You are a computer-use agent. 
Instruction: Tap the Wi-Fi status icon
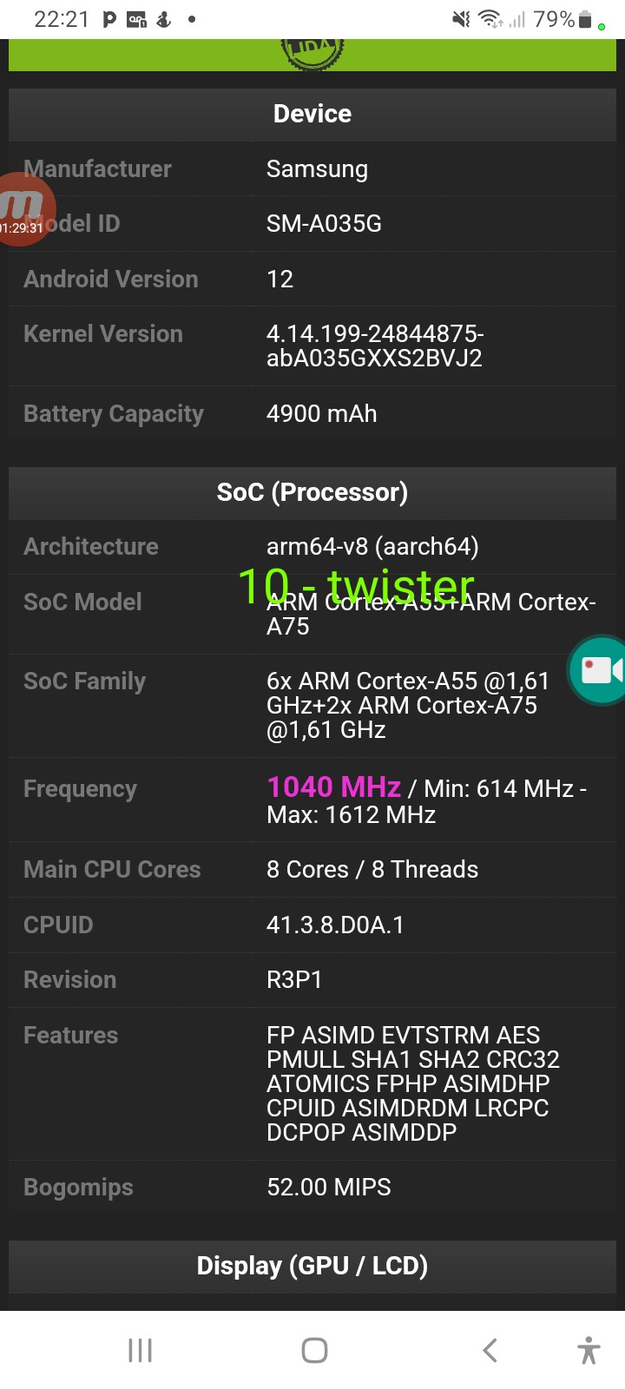[491, 19]
